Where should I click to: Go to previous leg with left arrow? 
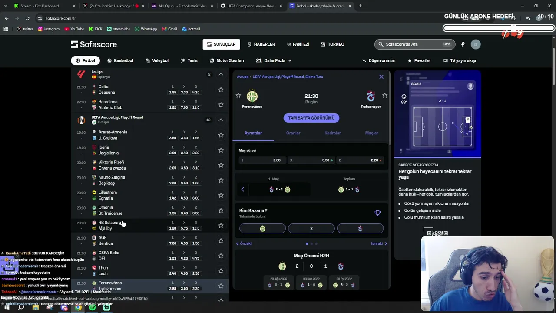[x=242, y=190]
